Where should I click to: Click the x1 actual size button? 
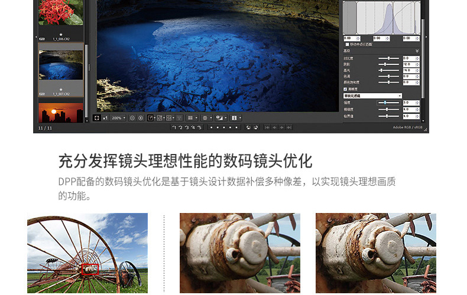(x=105, y=118)
